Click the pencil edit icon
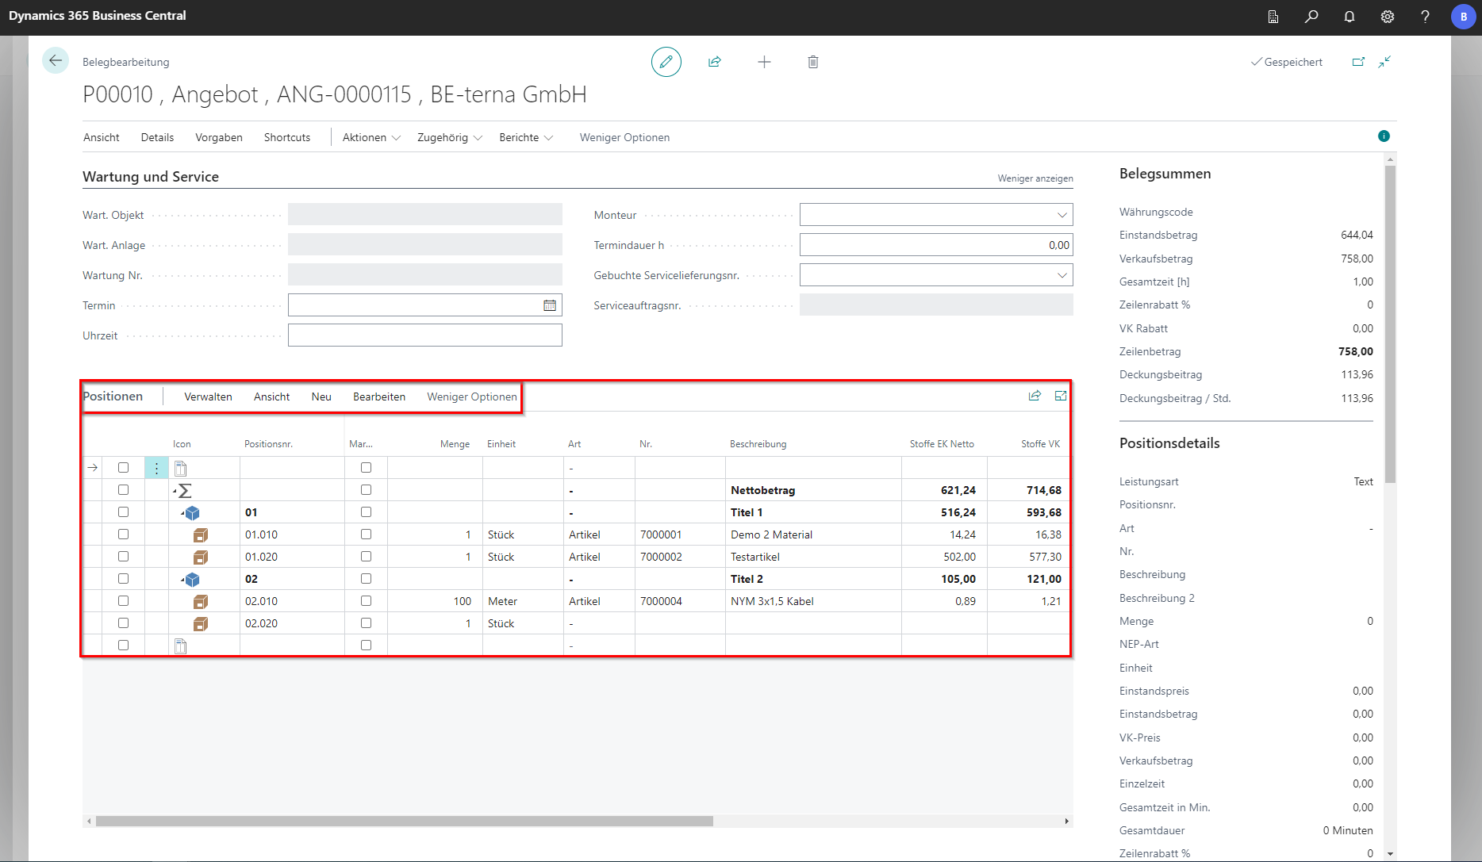 666,62
